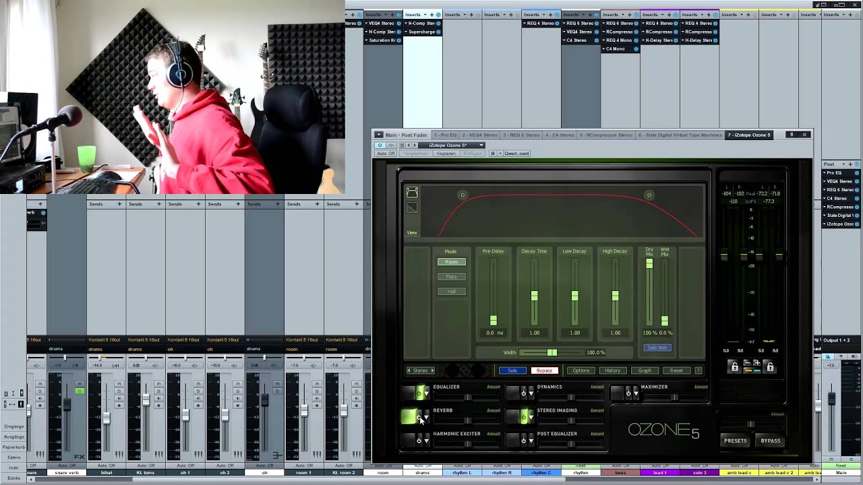
Task: Click the Graph button
Action: pyautogui.click(x=645, y=370)
